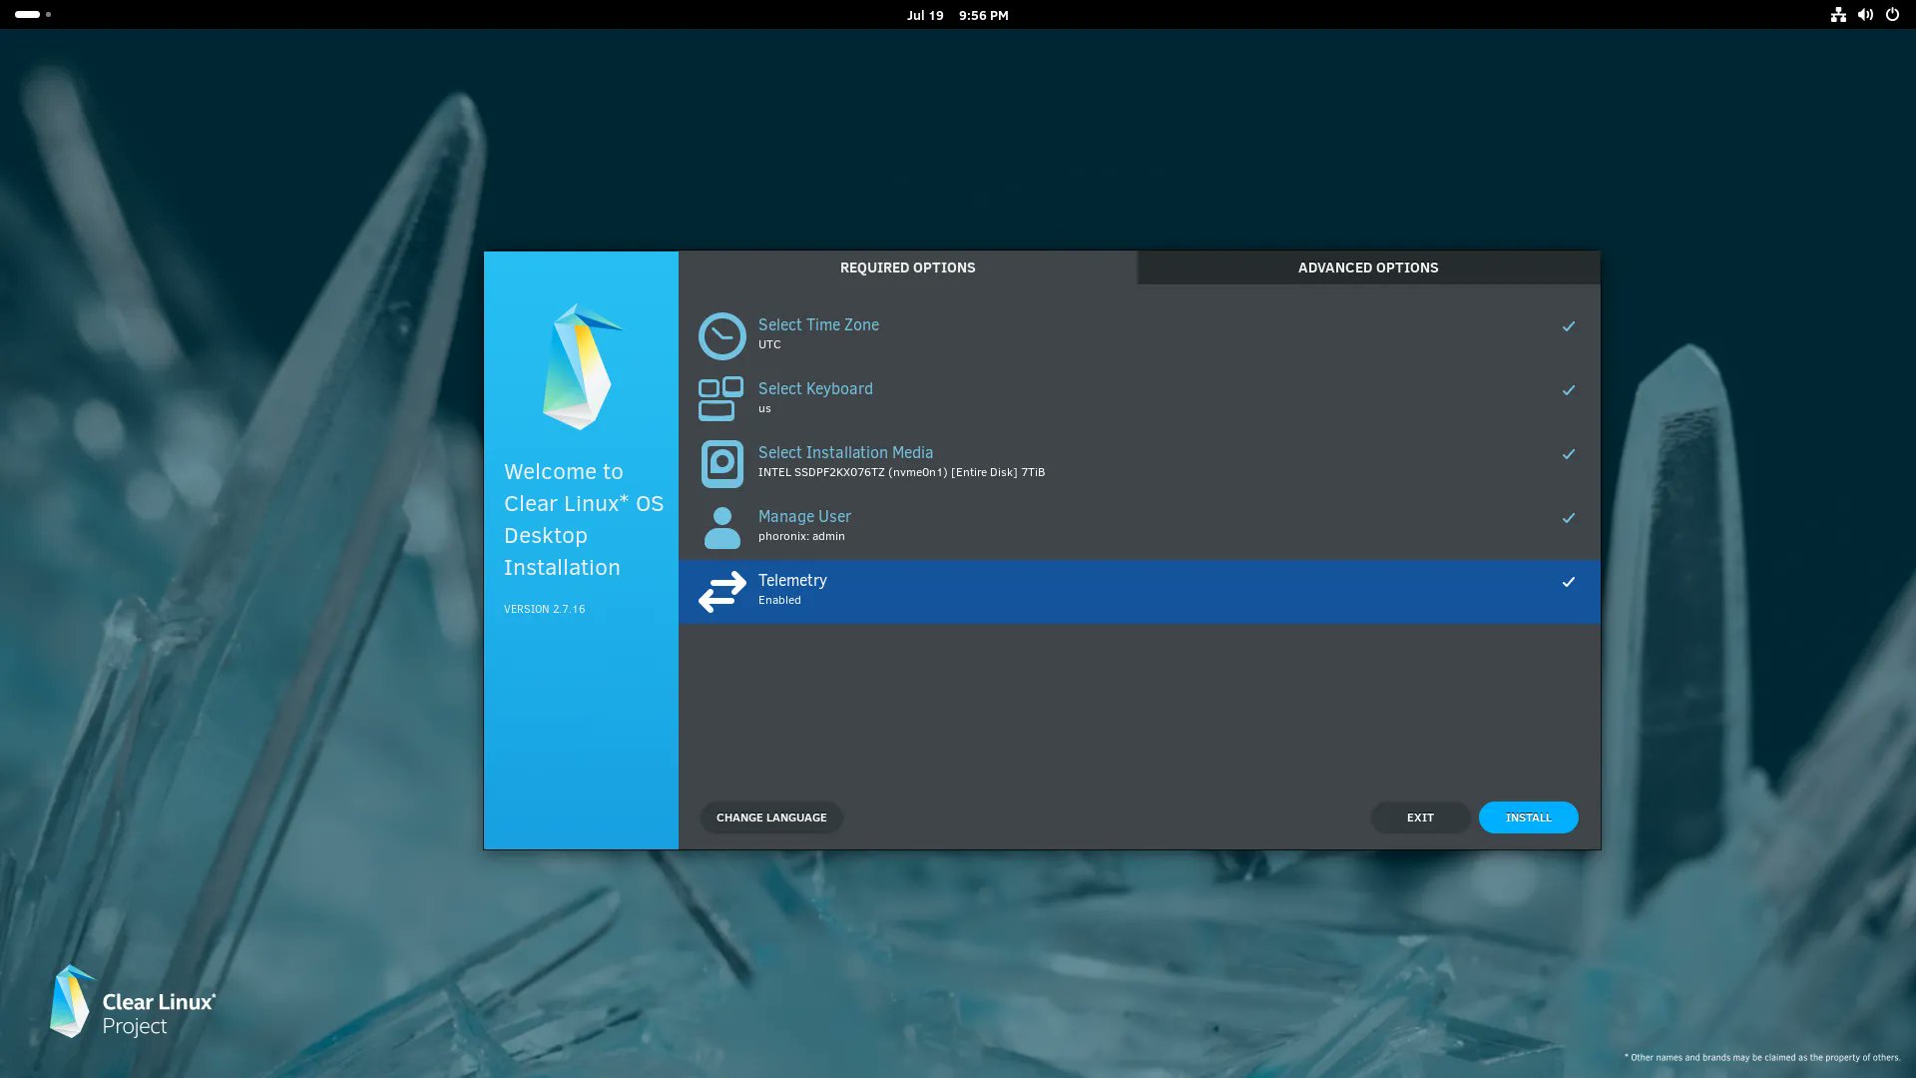The width and height of the screenshot is (1916, 1078).
Task: Open the date and time clock menu
Action: [x=957, y=15]
